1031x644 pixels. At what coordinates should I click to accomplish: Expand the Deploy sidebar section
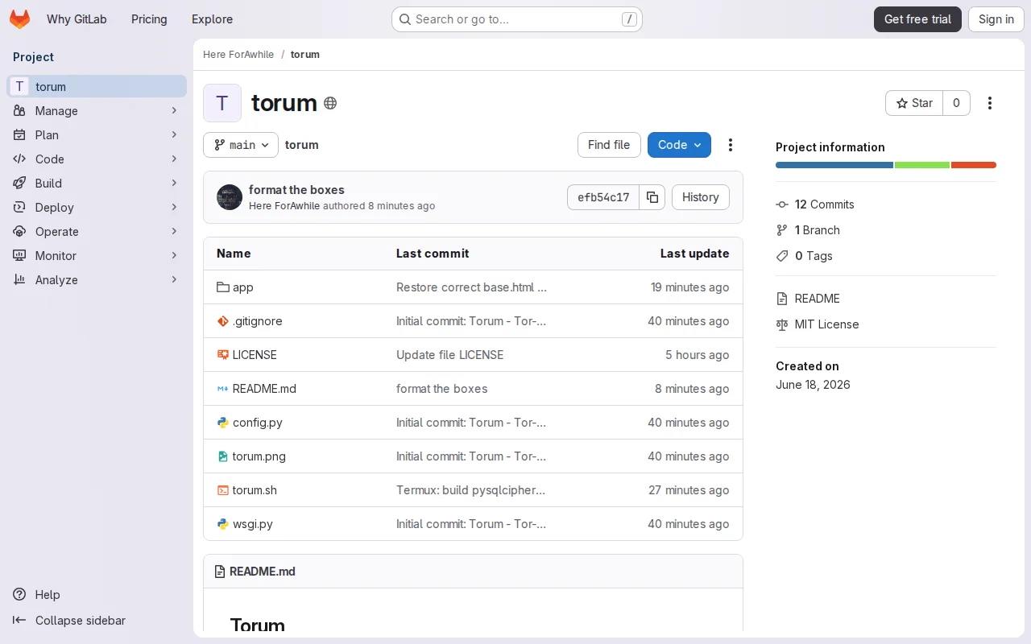[97, 207]
